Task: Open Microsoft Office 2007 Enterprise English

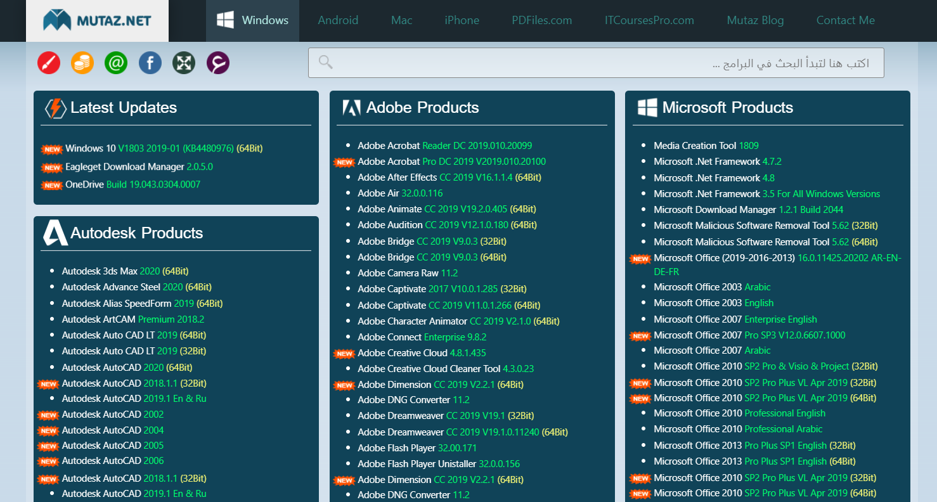Action: coord(735,319)
